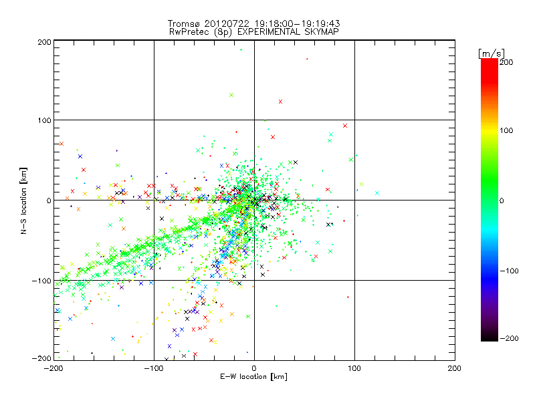This screenshot has width=535, height=401.
Task: Click the velocity colorbar gradient
Action: 490,199
